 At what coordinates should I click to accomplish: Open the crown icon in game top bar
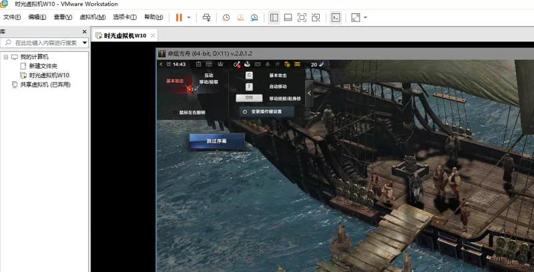pos(220,64)
